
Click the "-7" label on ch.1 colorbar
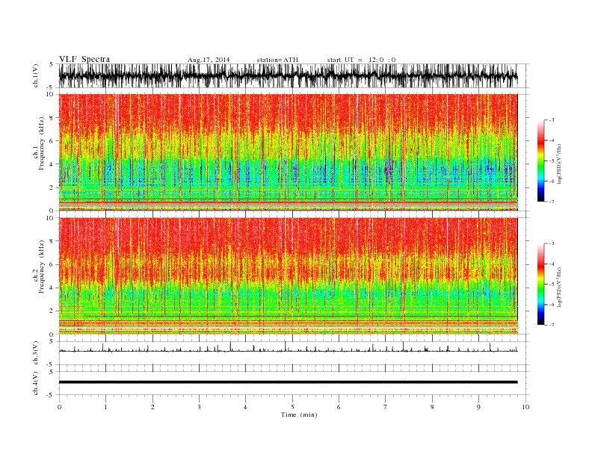click(551, 202)
